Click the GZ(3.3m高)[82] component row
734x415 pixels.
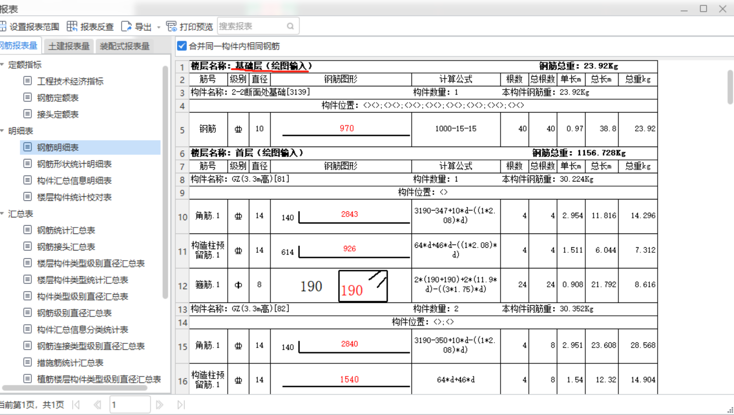pyautogui.click(x=423, y=308)
